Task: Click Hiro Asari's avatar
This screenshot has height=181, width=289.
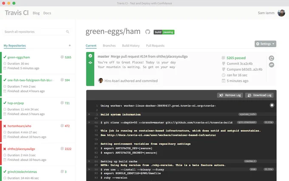Action: [100, 81]
